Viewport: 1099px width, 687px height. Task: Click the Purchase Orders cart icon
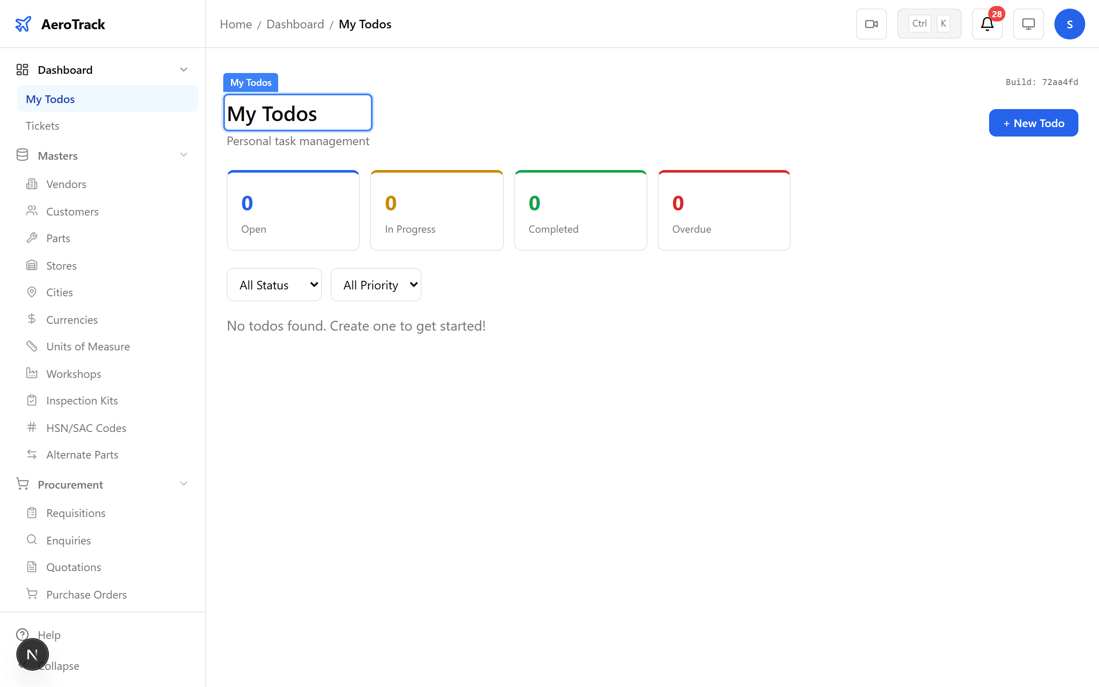[32, 594]
